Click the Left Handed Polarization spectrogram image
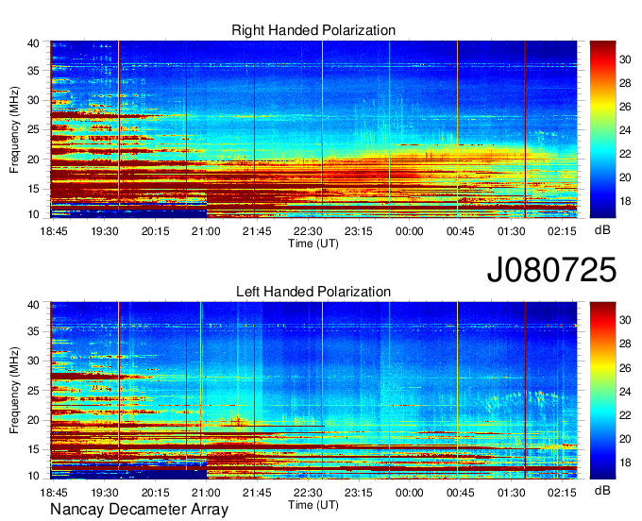The height and width of the screenshot is (521, 642). click(313, 391)
